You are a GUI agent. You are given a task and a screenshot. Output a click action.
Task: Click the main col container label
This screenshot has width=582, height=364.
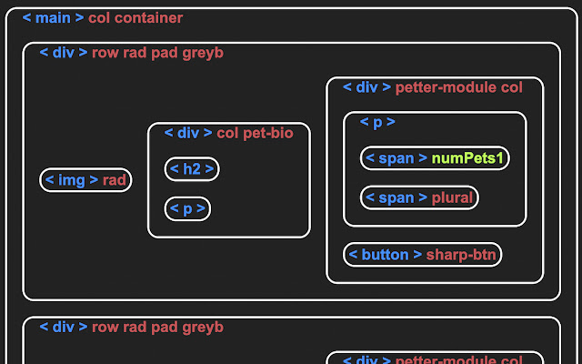click(102, 18)
